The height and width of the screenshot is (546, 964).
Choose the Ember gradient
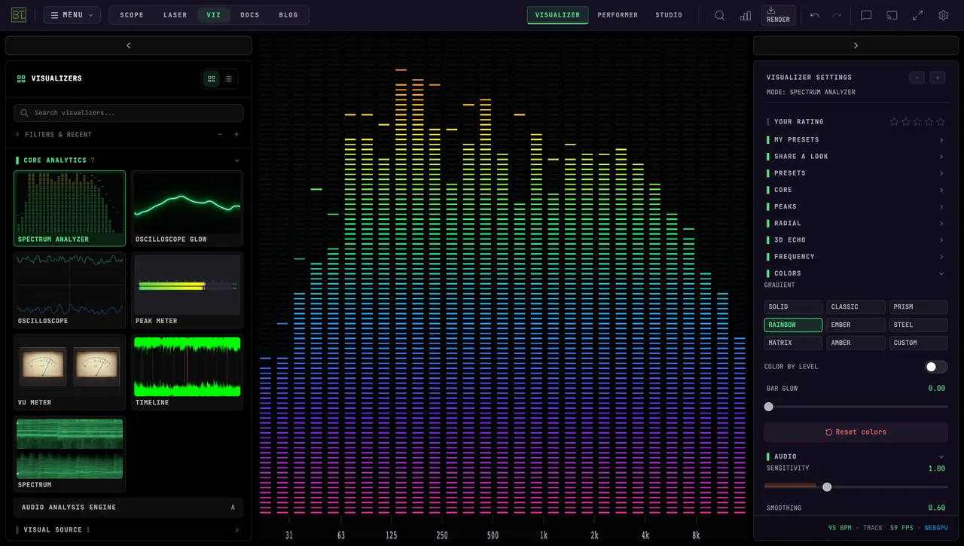click(x=856, y=325)
